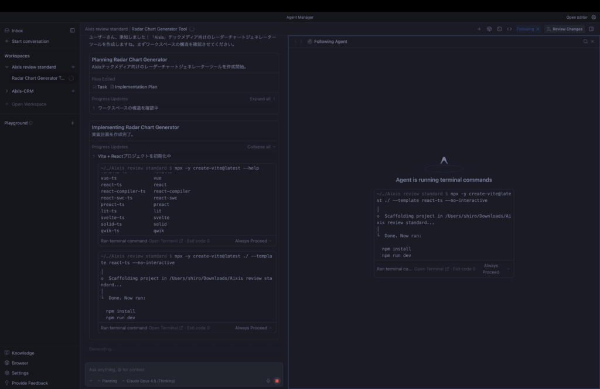
Task: Add a new conversation to Aixis-CRM workspace
Action: coord(73,91)
